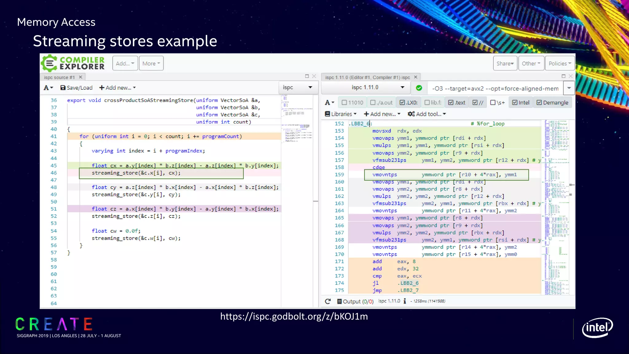Toggle the lib.f: library filter
Viewport: 629px width, 354px height.
(x=433, y=103)
